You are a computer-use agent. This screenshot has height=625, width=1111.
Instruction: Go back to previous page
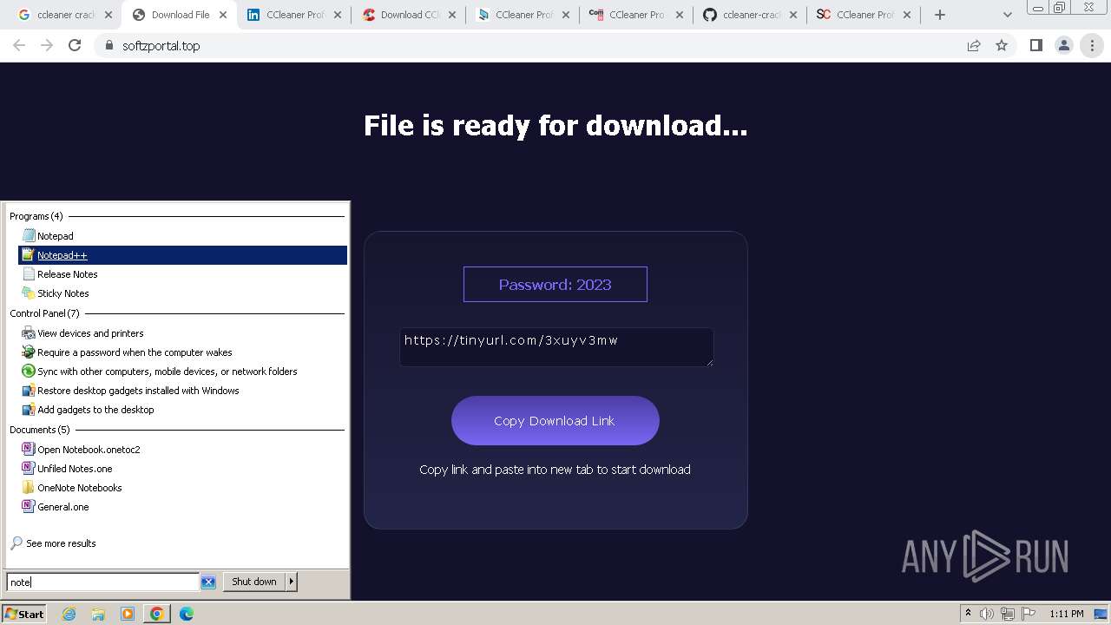19,46
